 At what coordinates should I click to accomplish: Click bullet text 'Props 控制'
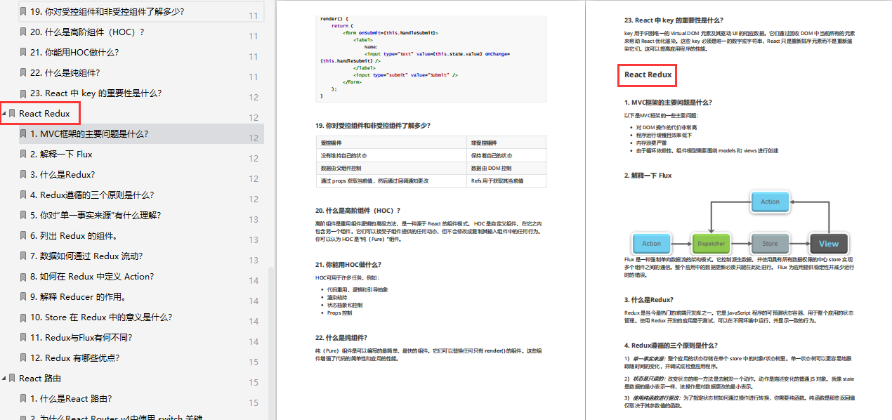(x=339, y=313)
